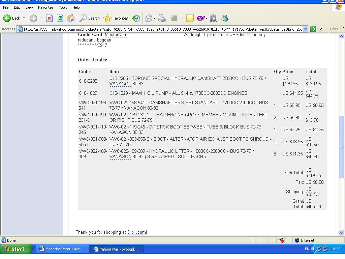Click the Sub Total amount "$319.75"
The height and width of the screenshot is (259, 345).
pos(313,175)
